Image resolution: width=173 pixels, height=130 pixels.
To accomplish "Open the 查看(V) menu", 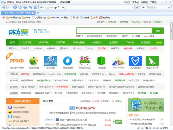I will (136, 2).
